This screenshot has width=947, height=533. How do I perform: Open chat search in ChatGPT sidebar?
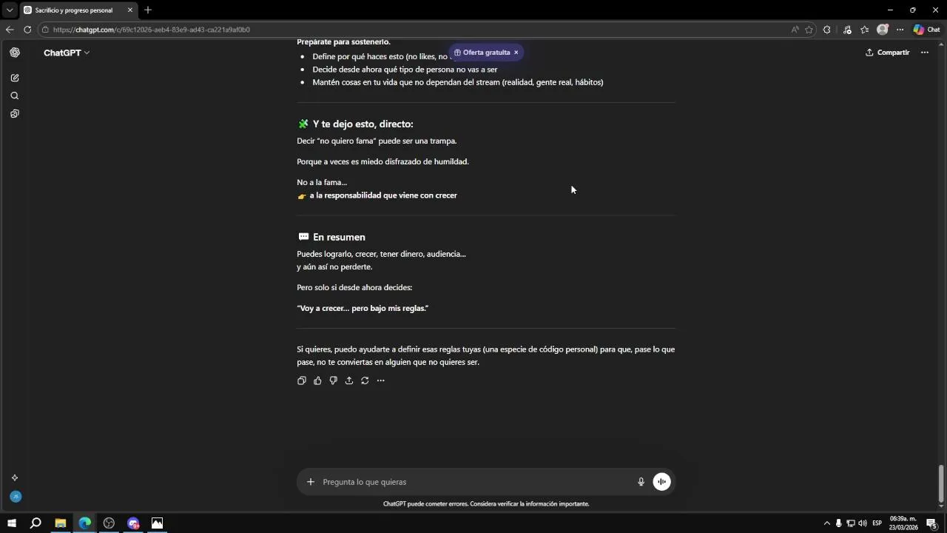[x=15, y=95]
